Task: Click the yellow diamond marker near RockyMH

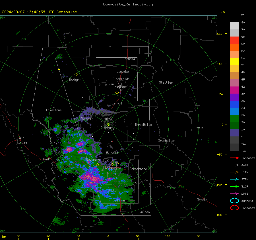Action: 76,74
